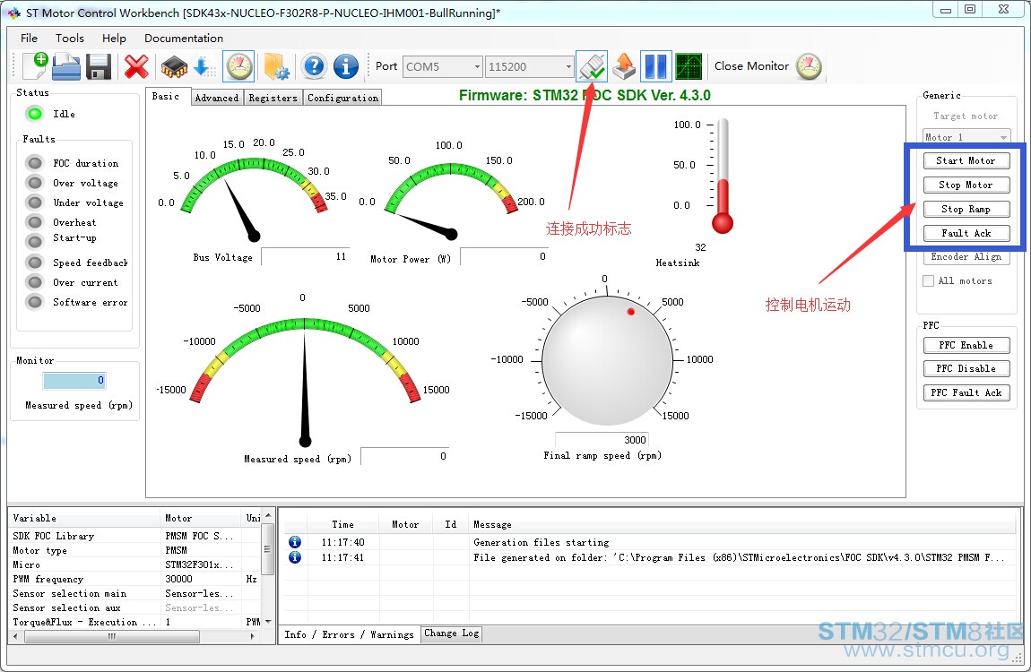The width and height of the screenshot is (1031, 672).
Task: Enable the All motors checkbox
Action: coord(929,280)
